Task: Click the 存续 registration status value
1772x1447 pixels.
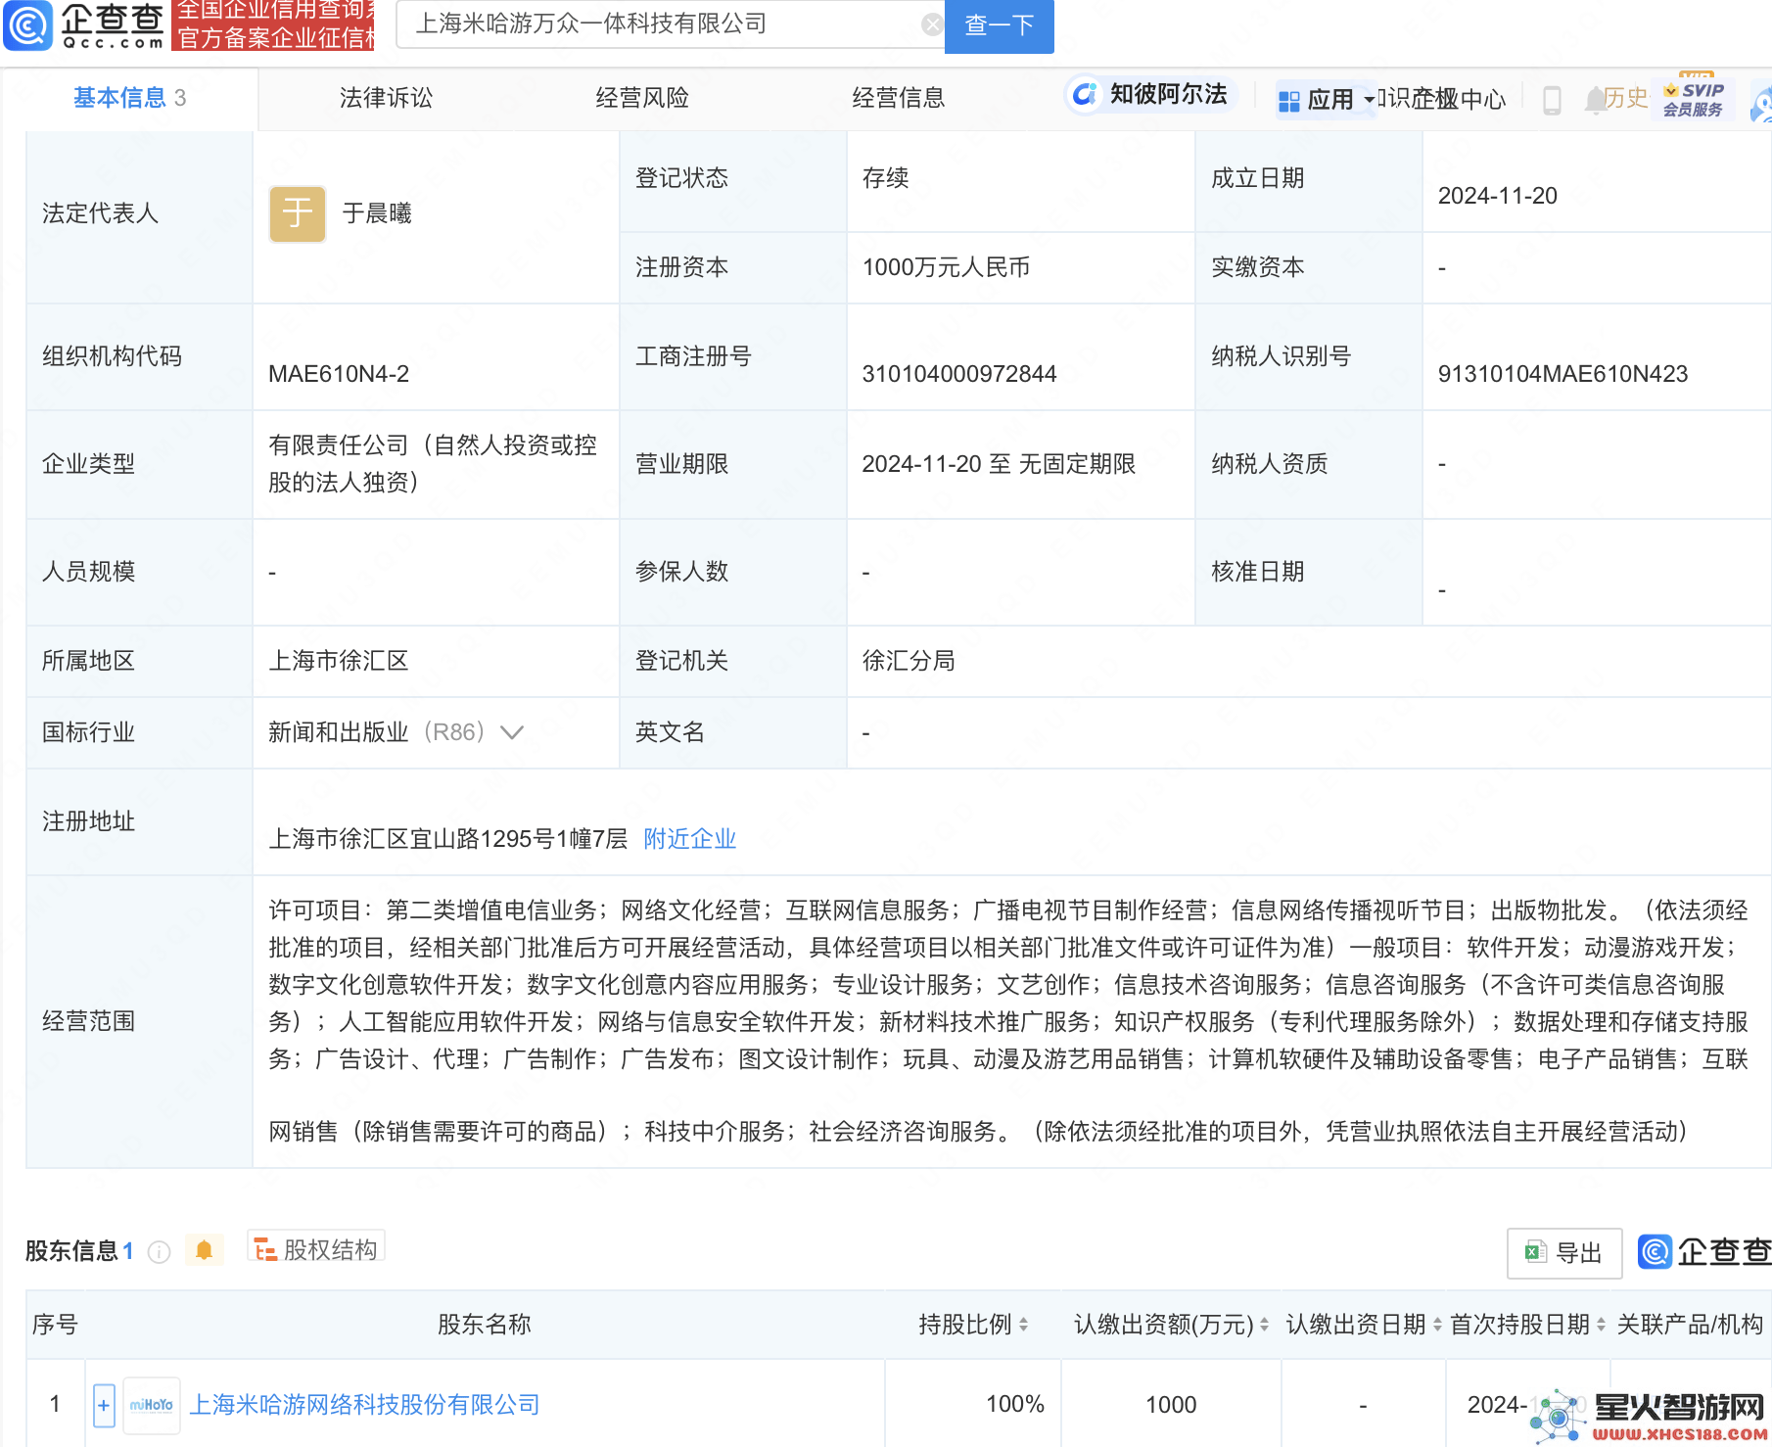Action: tap(885, 178)
